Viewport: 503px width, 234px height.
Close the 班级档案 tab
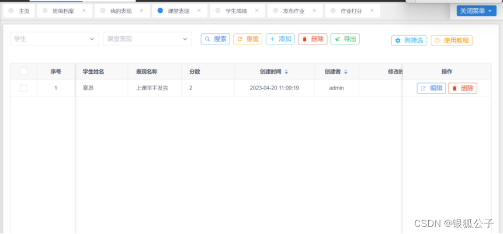coord(84,11)
